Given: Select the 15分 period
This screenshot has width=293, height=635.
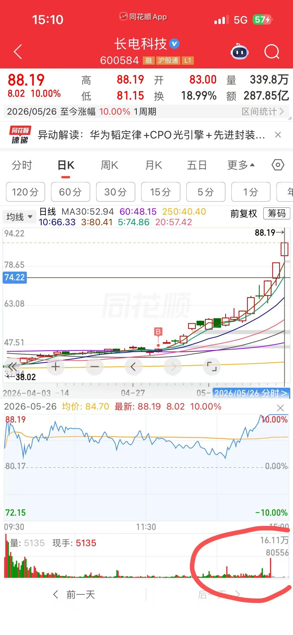Looking at the screenshot, I should [x=161, y=192].
